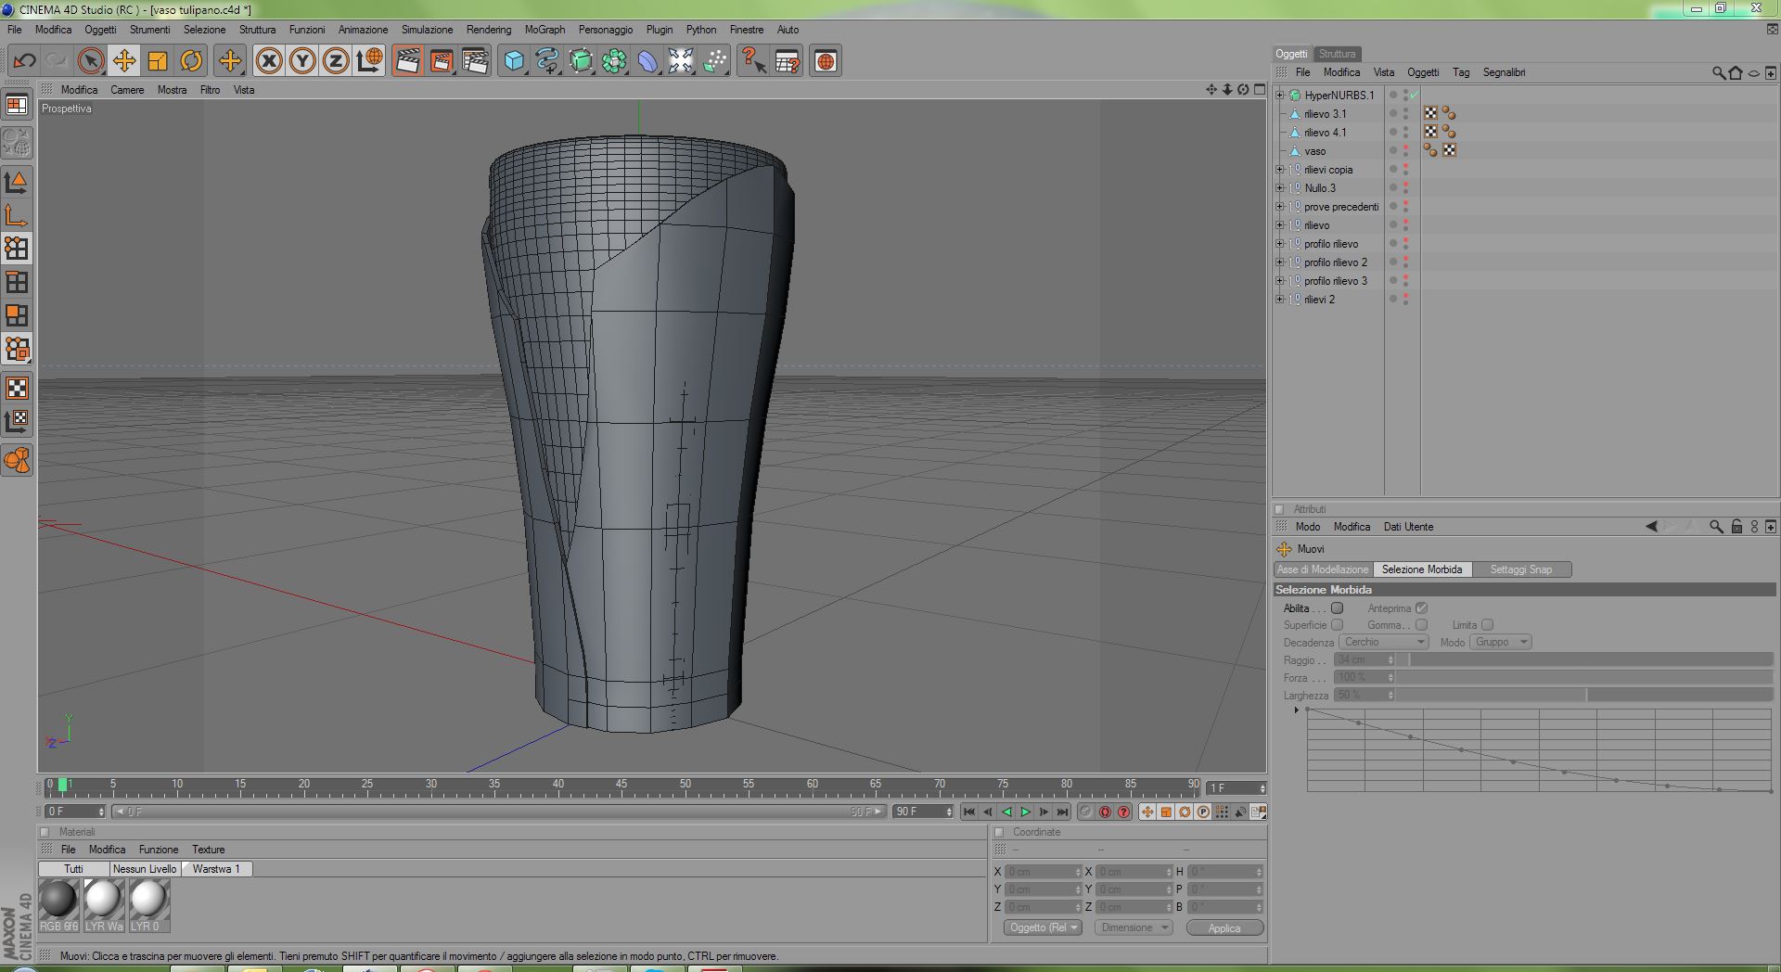Select the dark RGB material thumbnail
The width and height of the screenshot is (1781, 972).
pyautogui.click(x=58, y=900)
